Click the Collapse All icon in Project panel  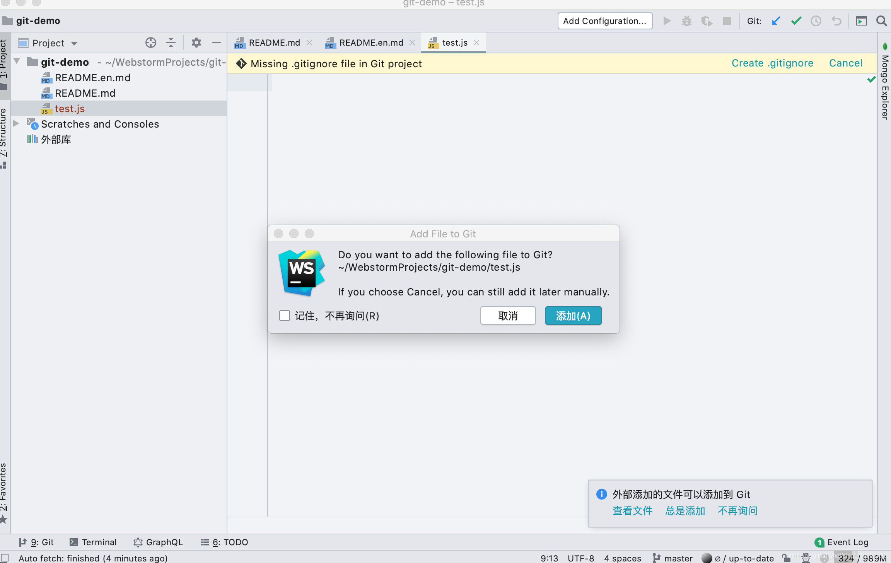pos(171,43)
